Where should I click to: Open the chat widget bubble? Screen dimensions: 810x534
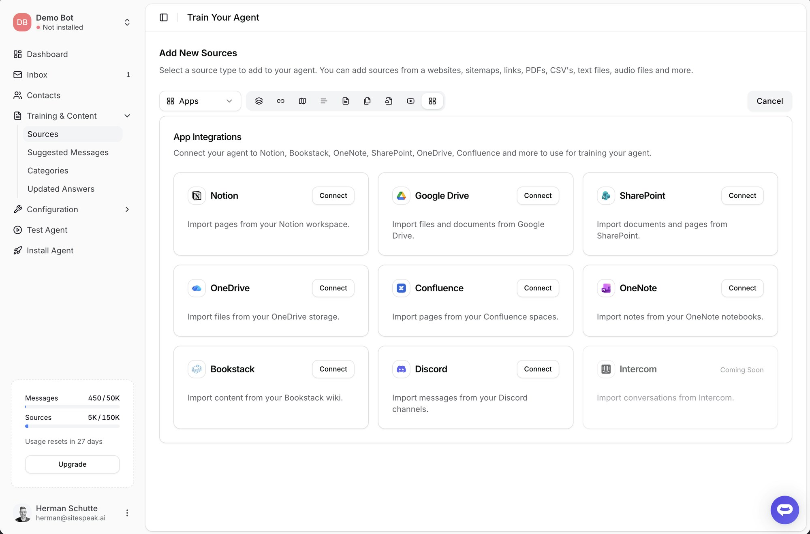pos(784,510)
